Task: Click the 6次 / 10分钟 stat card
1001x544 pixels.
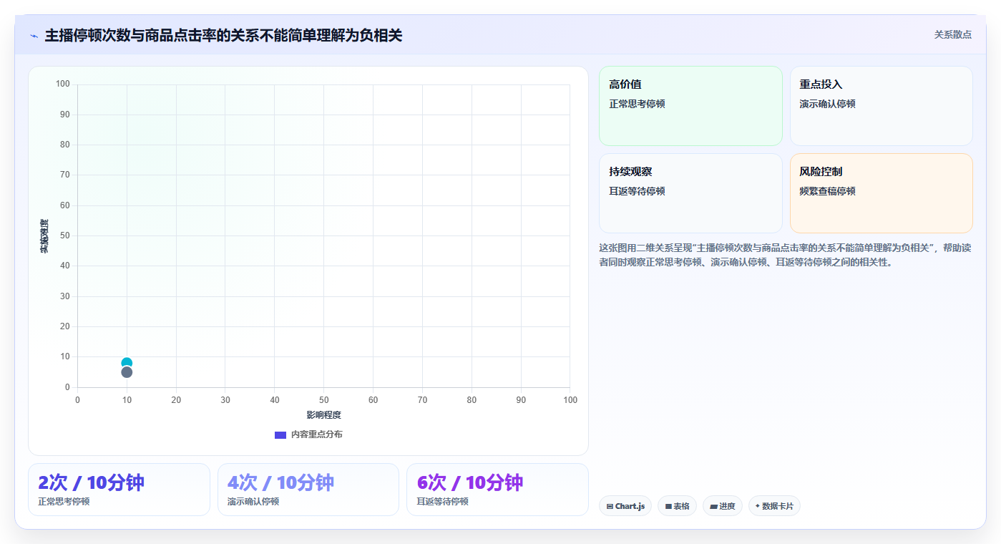Action: 497,490
